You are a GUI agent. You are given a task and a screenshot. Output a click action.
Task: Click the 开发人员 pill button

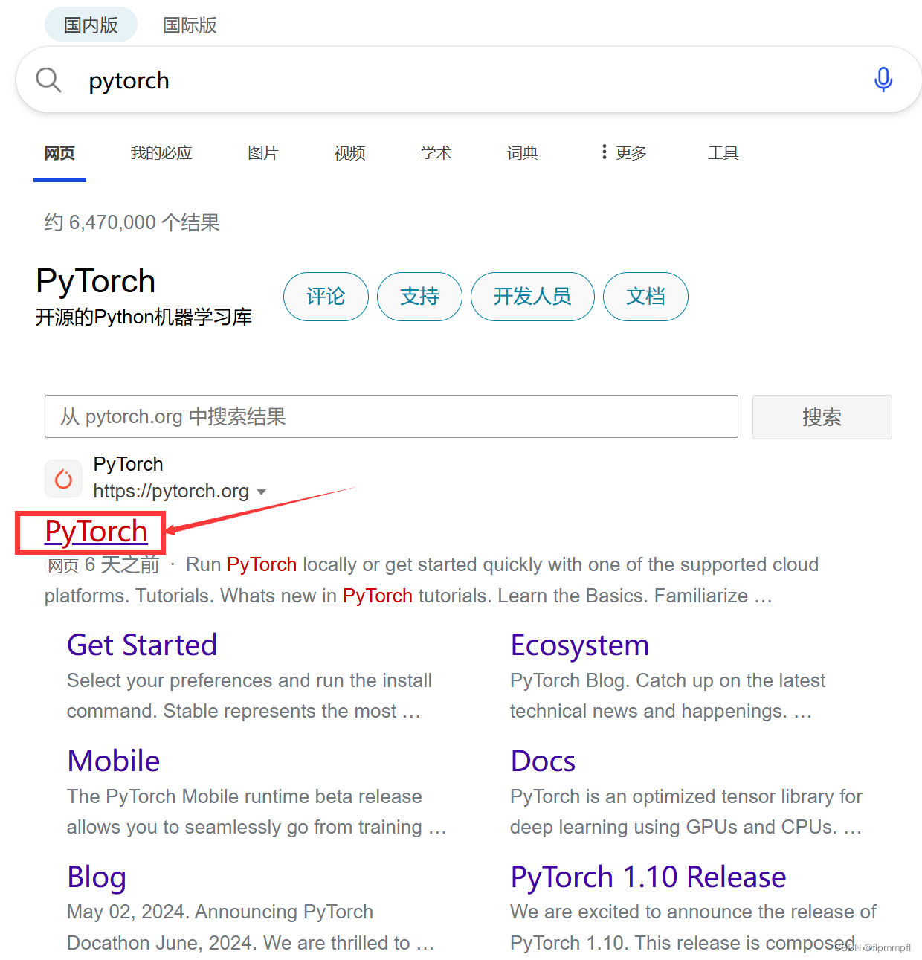click(532, 297)
